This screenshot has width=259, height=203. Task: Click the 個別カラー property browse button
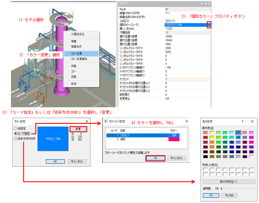pyautogui.click(x=209, y=25)
